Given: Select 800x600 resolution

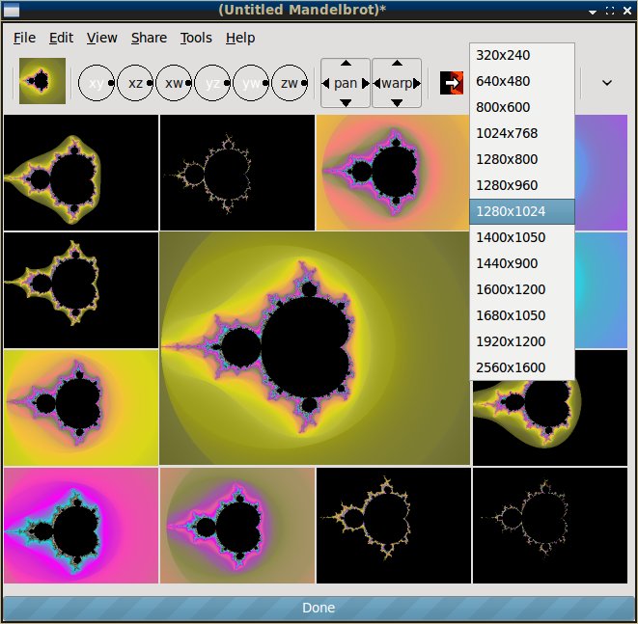Looking at the screenshot, I should click(x=522, y=107).
